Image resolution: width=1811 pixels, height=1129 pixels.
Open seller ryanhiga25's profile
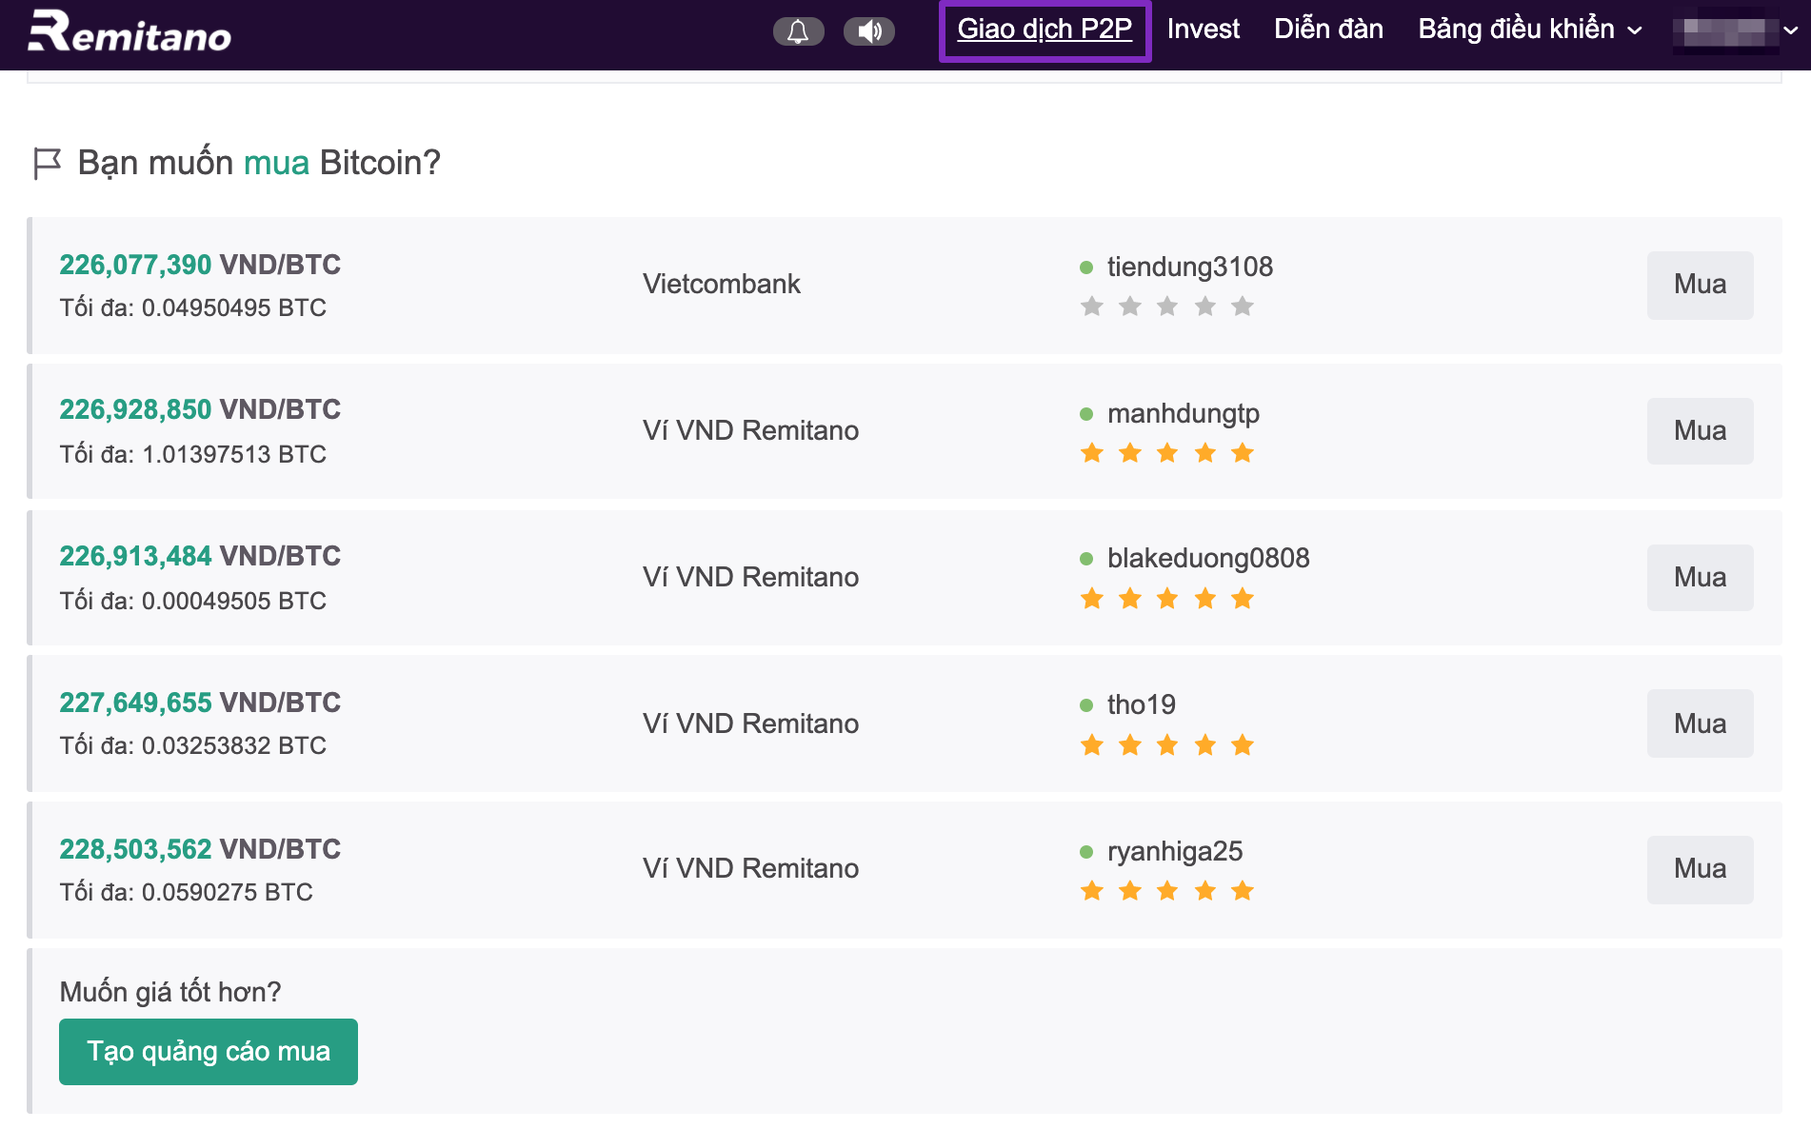pyautogui.click(x=1175, y=852)
